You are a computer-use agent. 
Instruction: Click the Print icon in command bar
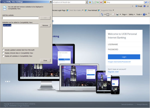[x=117, y=14]
